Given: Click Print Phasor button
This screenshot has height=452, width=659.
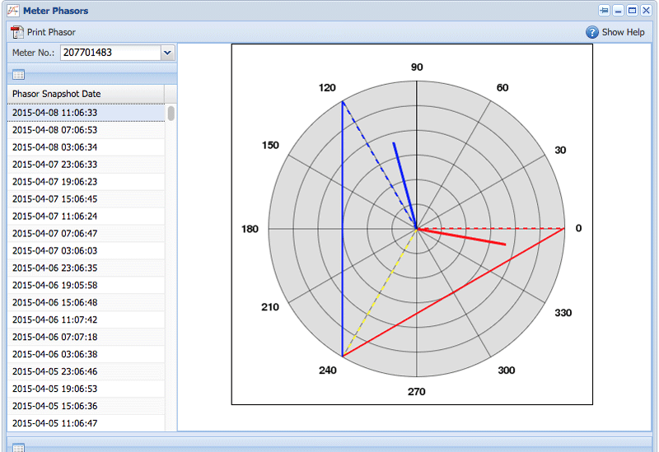Looking at the screenshot, I should pos(44,32).
